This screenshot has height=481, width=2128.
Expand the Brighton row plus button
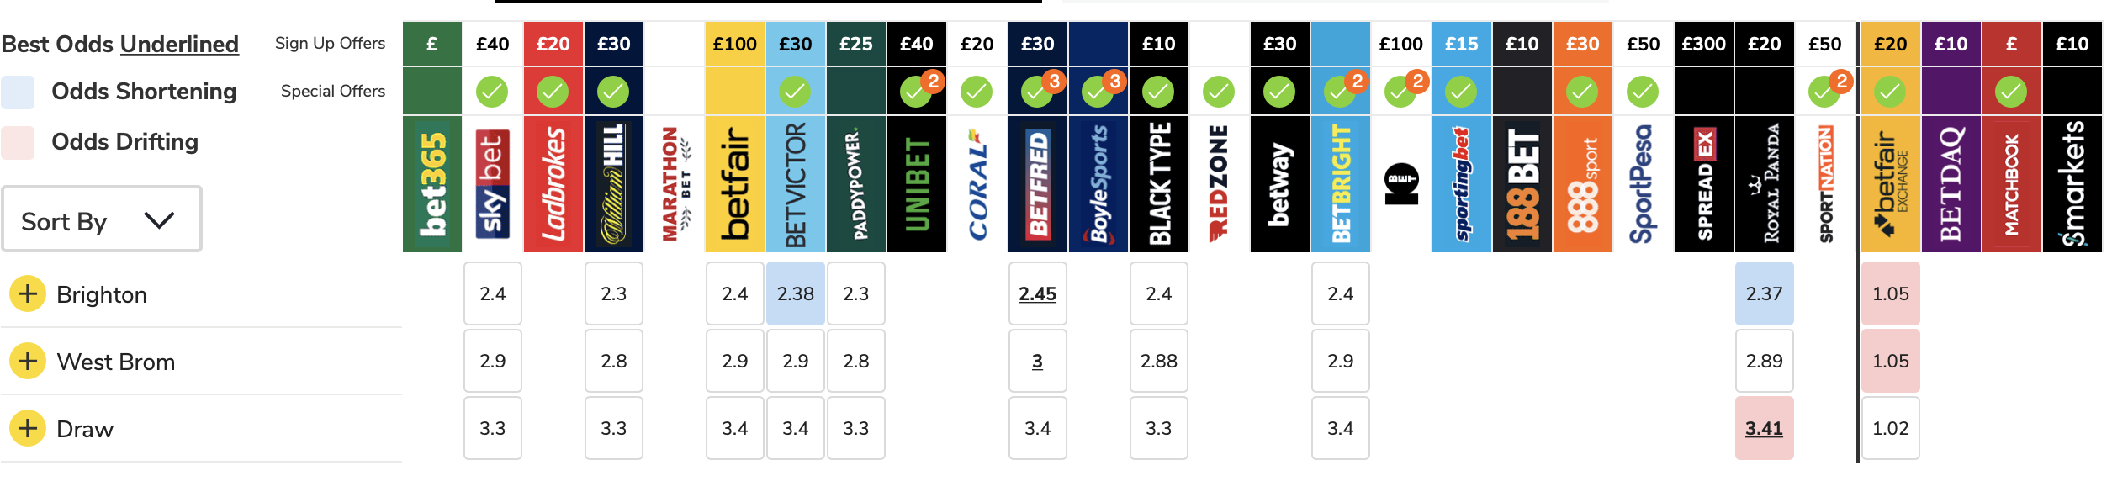pyautogui.click(x=28, y=293)
